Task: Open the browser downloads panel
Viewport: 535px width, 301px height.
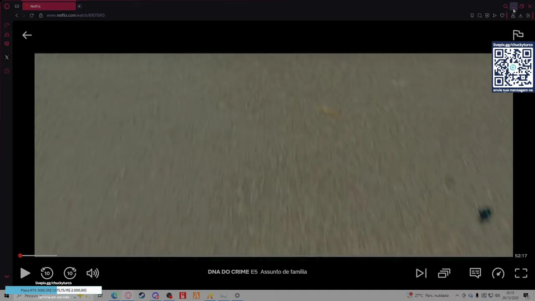Action: 520,15
